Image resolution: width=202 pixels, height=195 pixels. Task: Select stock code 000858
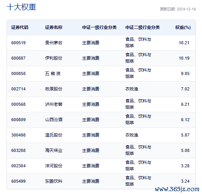click(18, 73)
